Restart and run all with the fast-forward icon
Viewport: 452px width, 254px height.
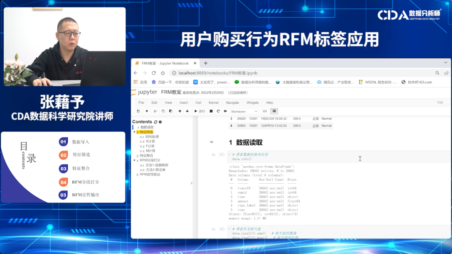click(226, 111)
